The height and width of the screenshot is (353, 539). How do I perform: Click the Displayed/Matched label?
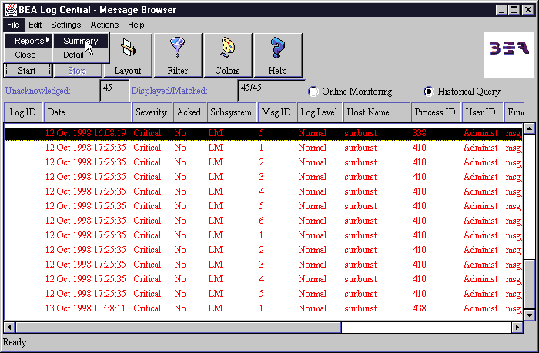tap(169, 91)
